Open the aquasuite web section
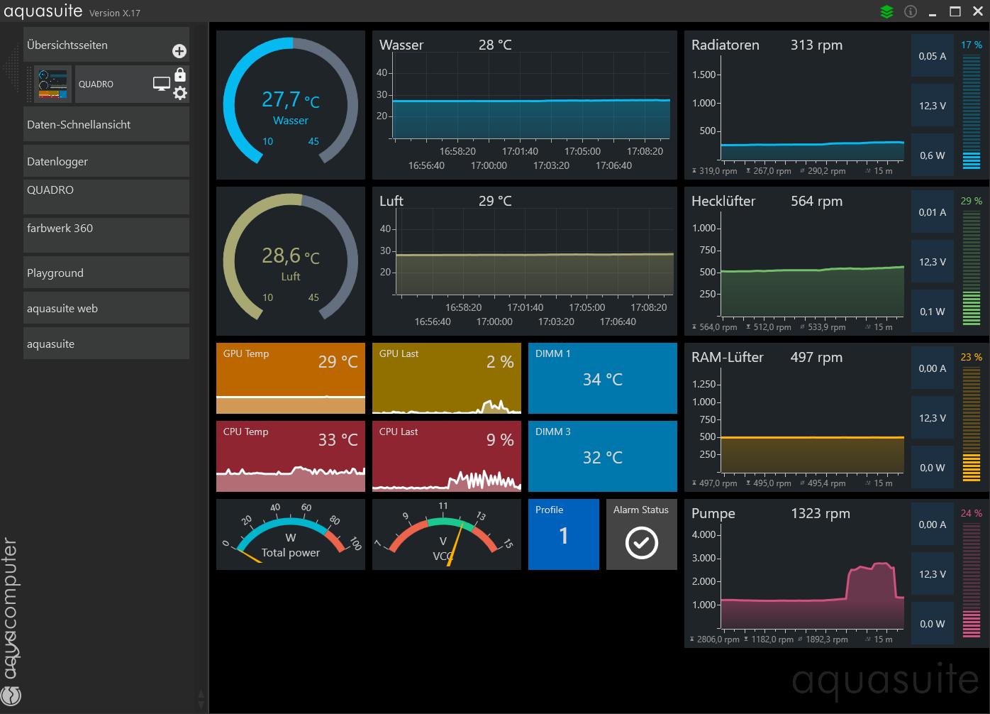This screenshot has width=990, height=714. pyautogui.click(x=106, y=308)
